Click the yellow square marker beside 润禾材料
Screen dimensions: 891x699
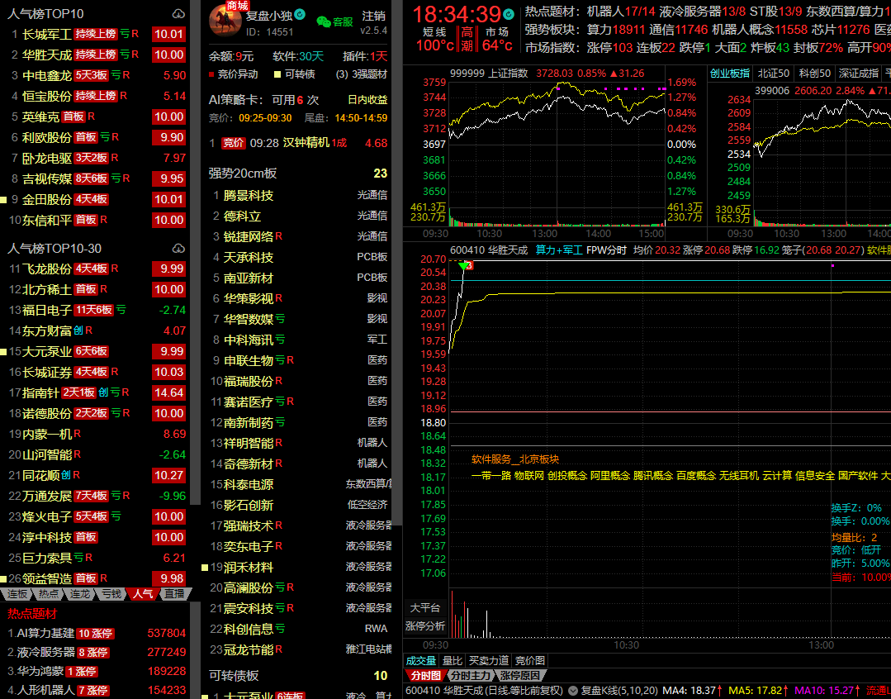point(205,568)
